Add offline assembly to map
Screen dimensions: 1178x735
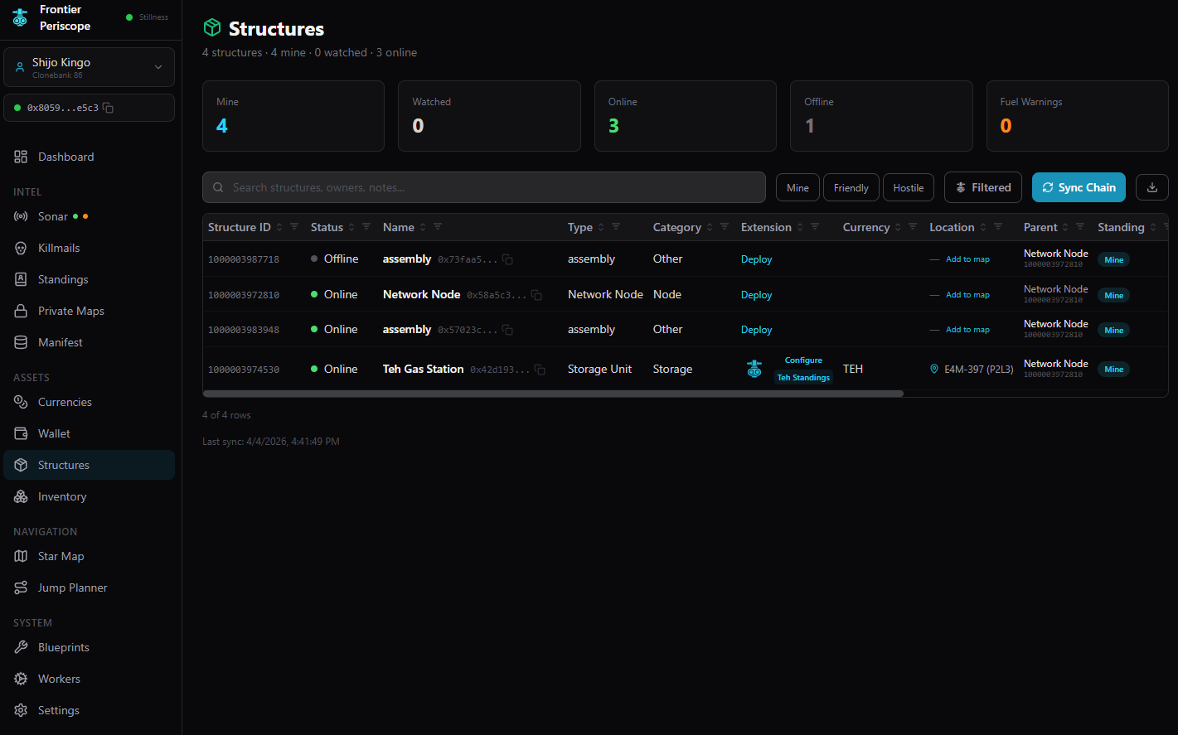point(967,259)
